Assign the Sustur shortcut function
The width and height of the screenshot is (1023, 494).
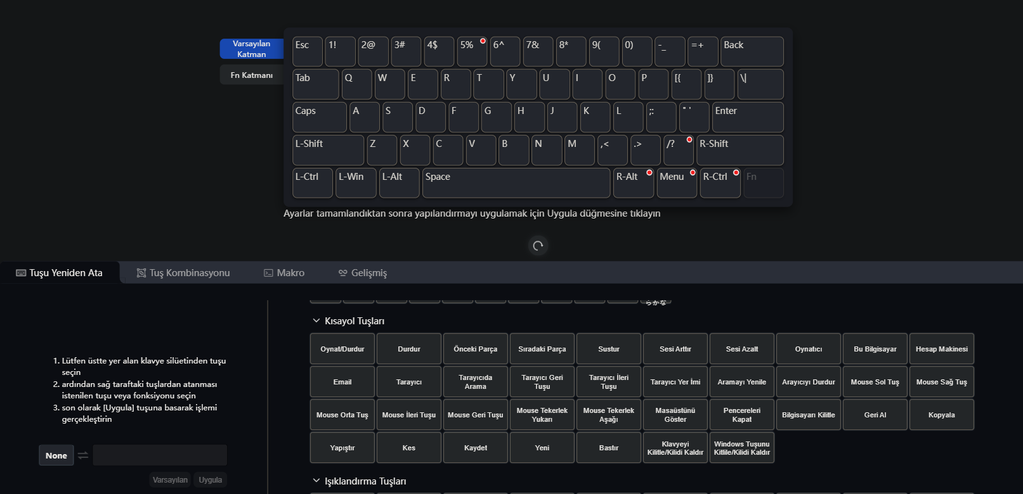(608, 349)
